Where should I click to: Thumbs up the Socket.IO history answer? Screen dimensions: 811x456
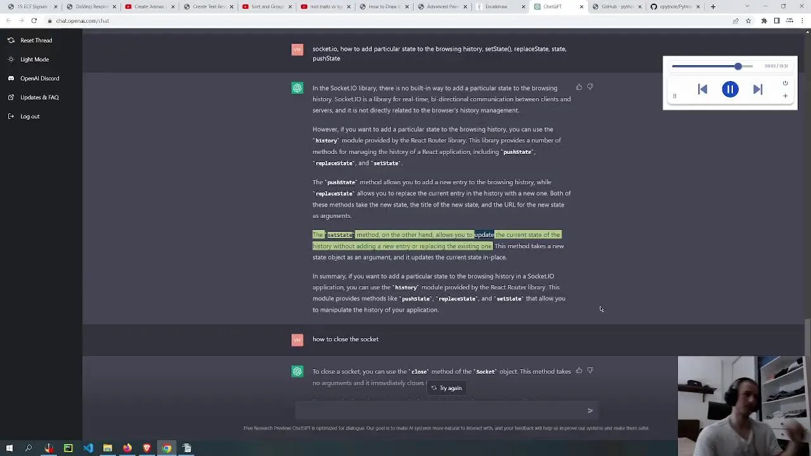579,87
